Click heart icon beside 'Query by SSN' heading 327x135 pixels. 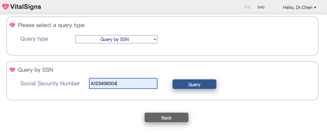pos(12,70)
